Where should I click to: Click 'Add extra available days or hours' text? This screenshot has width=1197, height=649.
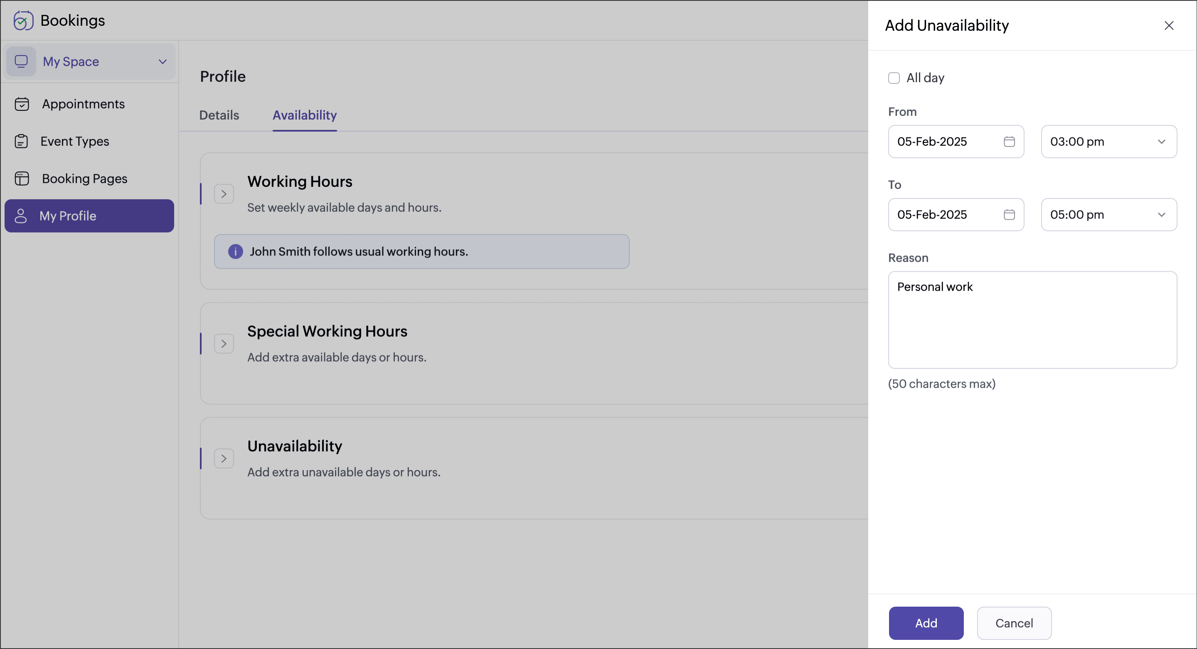pyautogui.click(x=337, y=358)
